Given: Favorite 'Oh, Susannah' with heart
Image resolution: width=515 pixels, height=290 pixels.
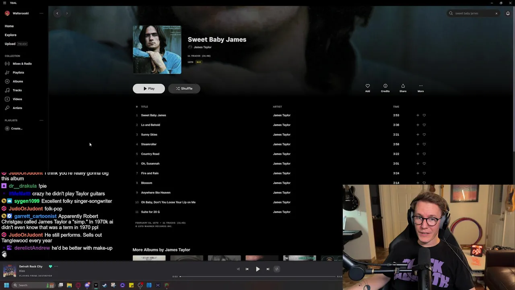Looking at the screenshot, I should click(424, 164).
